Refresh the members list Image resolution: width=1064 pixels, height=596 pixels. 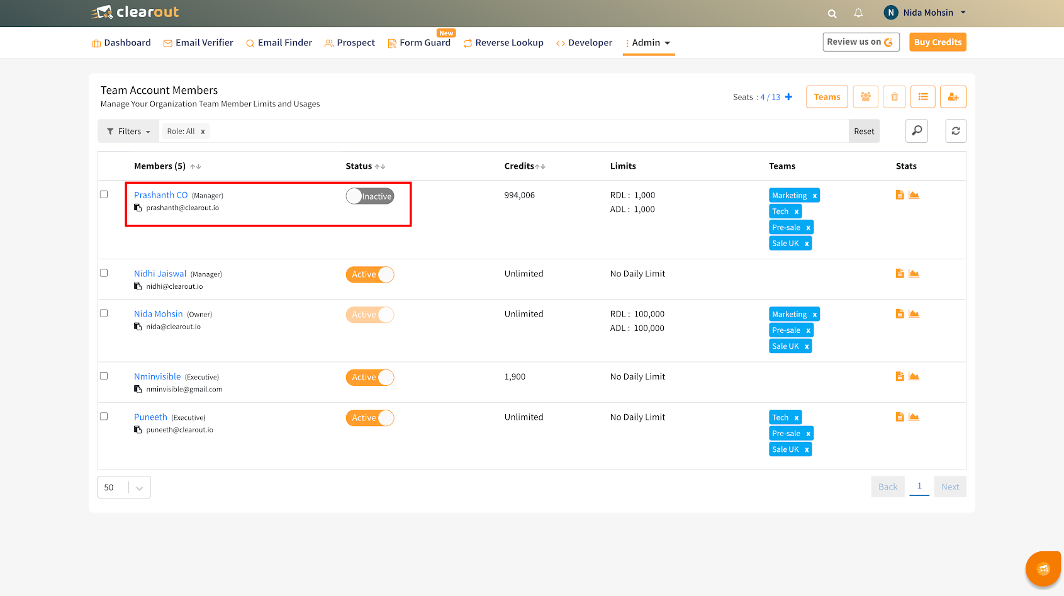(956, 131)
